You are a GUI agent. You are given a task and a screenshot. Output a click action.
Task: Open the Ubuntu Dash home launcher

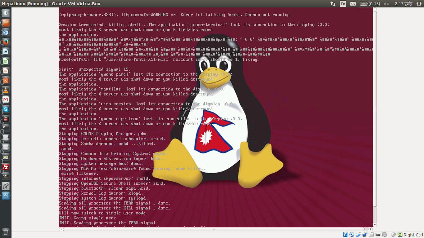pos(6,13)
